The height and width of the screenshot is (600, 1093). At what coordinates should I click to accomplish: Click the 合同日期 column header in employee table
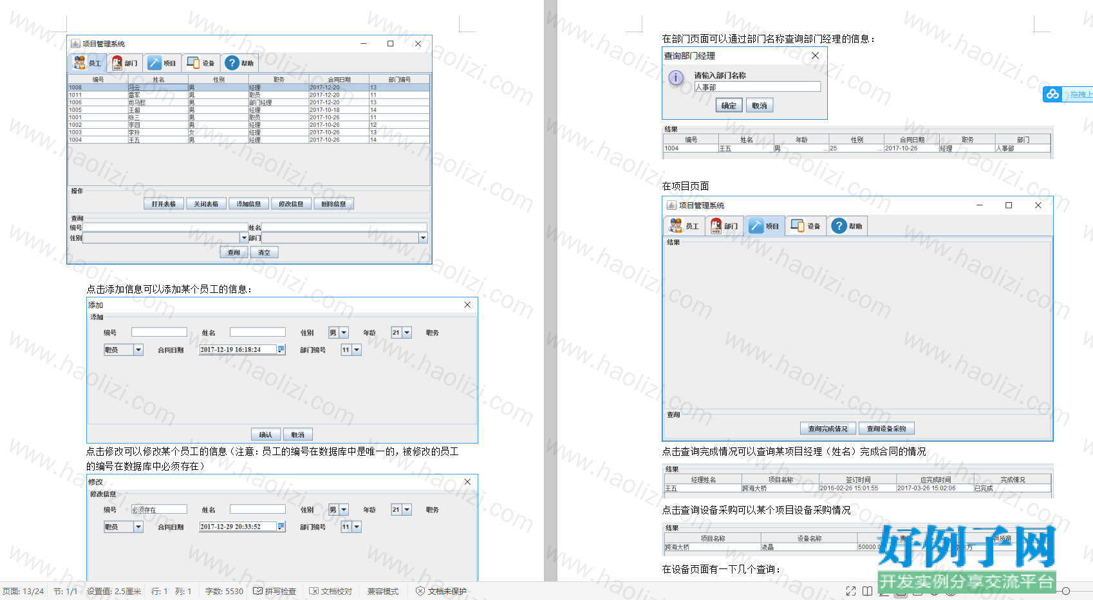click(x=339, y=80)
